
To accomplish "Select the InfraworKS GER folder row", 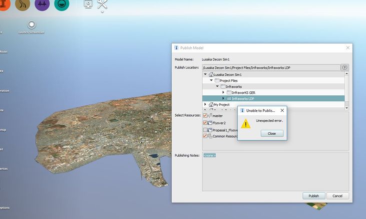I will point(273,92).
